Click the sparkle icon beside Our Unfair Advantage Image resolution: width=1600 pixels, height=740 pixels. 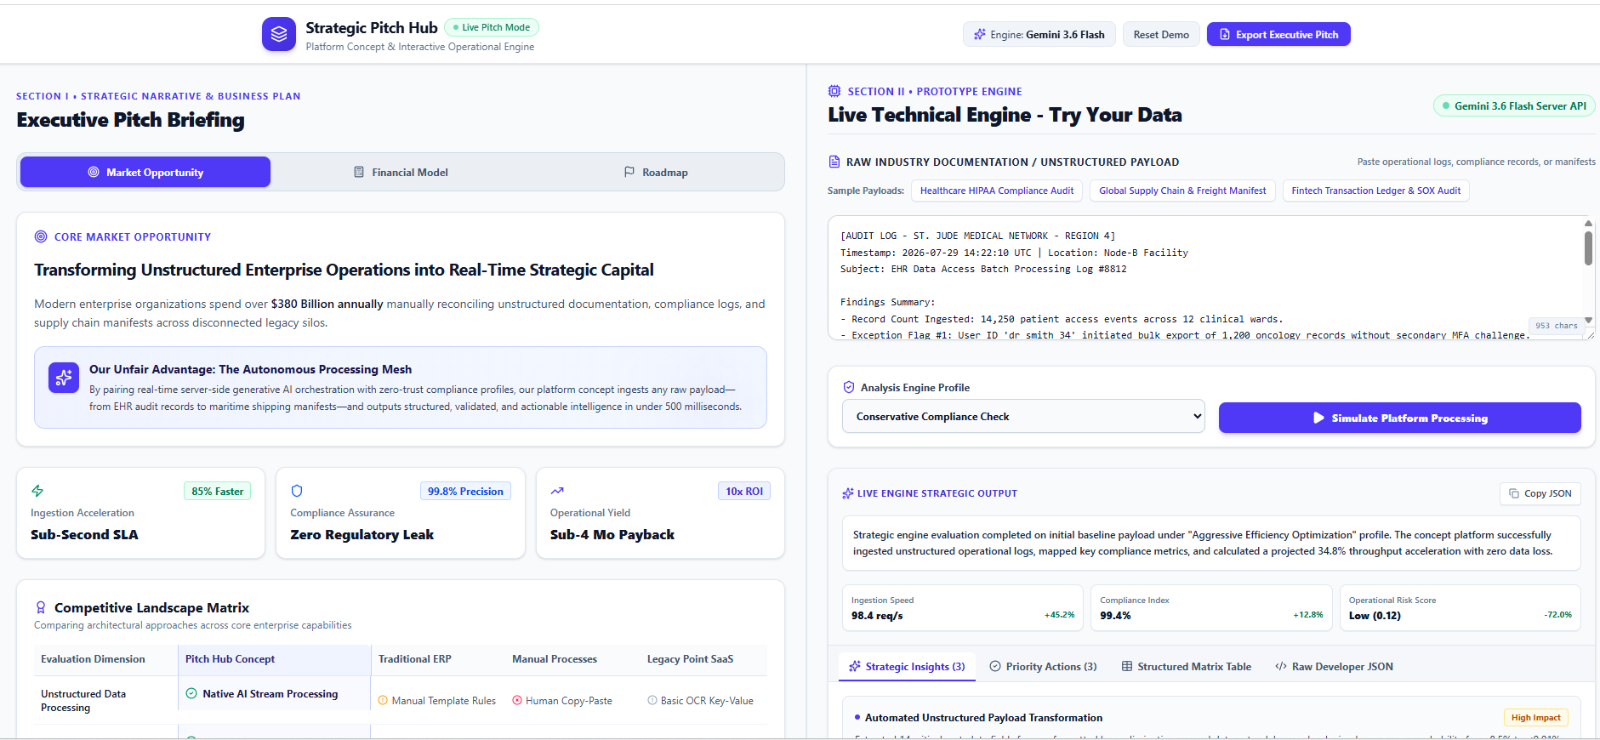pos(64,379)
